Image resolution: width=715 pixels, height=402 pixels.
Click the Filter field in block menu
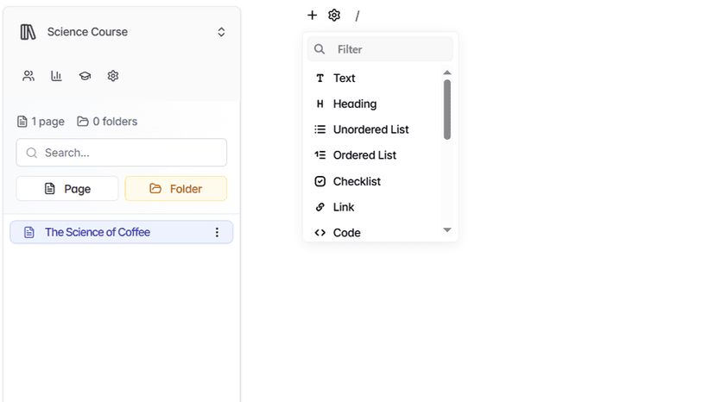pyautogui.click(x=389, y=49)
